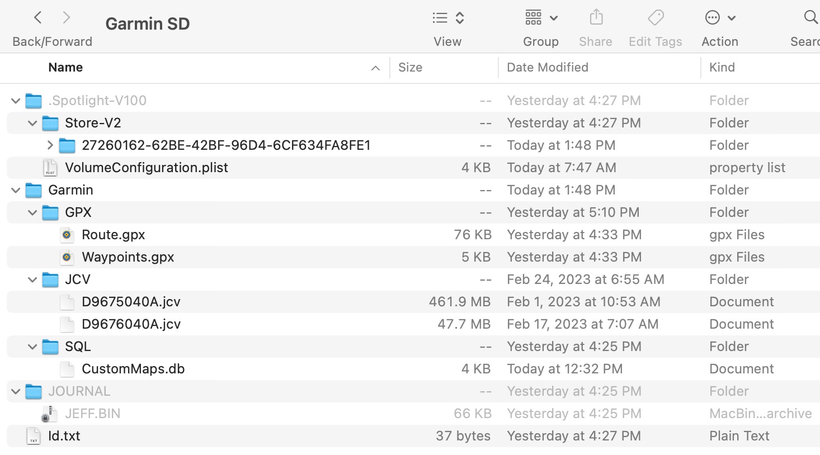This screenshot has width=820, height=455.
Task: Click the property list kind entry
Action: pos(747,168)
